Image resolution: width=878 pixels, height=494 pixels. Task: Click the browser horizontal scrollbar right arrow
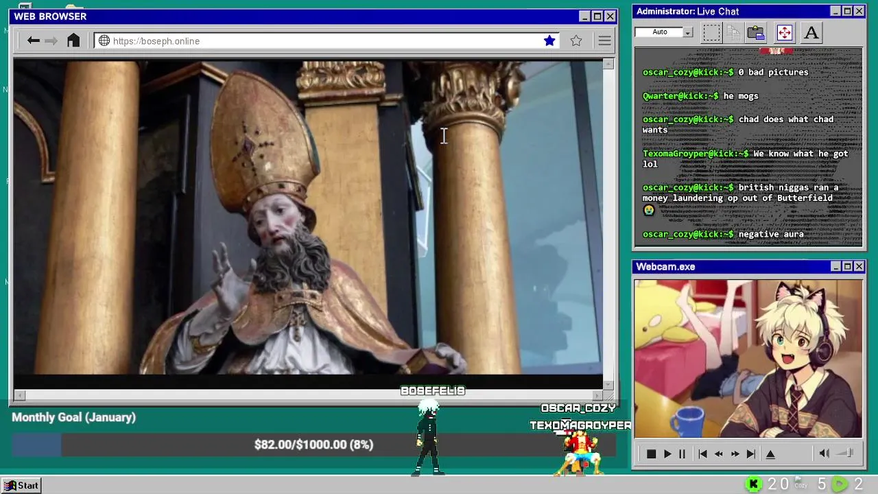597,395
